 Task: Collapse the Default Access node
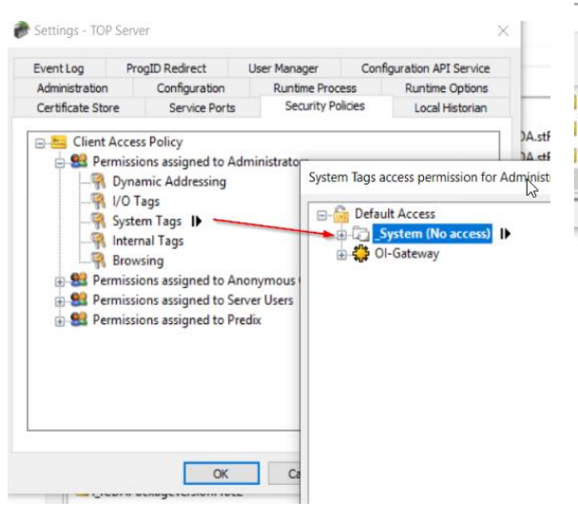323,215
